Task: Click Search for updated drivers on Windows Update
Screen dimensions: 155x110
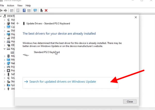Action: (x=70, y=83)
